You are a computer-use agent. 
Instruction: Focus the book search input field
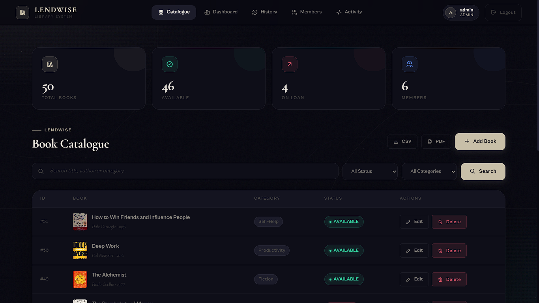[185, 171]
